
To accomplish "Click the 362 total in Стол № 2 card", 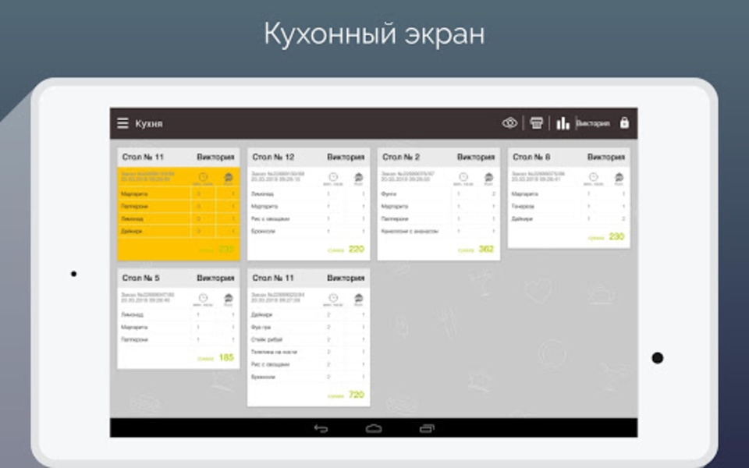I will tap(486, 250).
